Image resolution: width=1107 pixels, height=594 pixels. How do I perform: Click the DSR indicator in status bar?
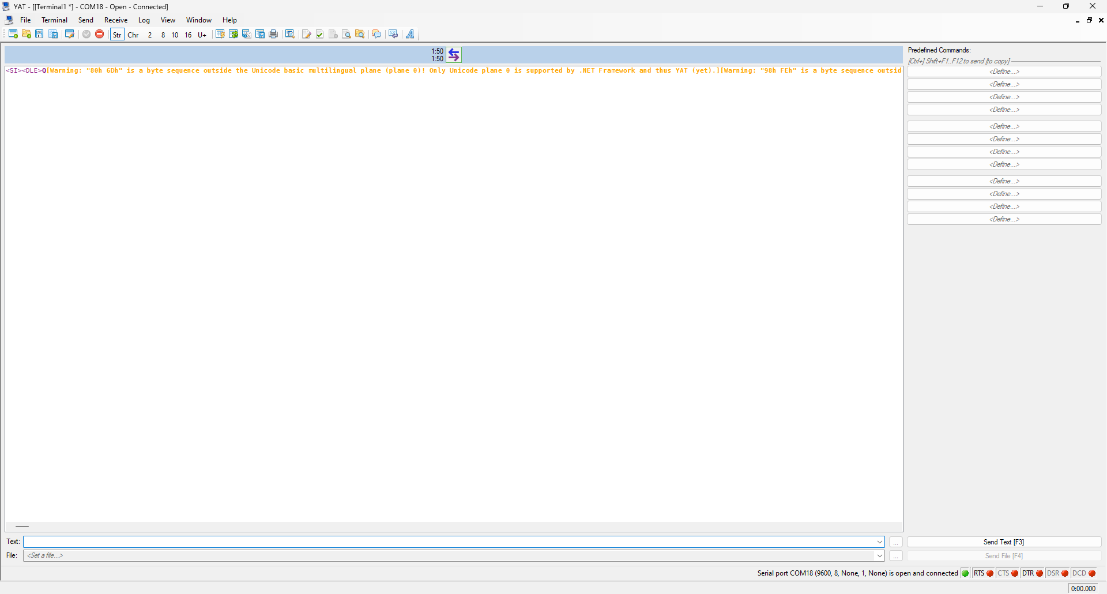click(x=1057, y=573)
